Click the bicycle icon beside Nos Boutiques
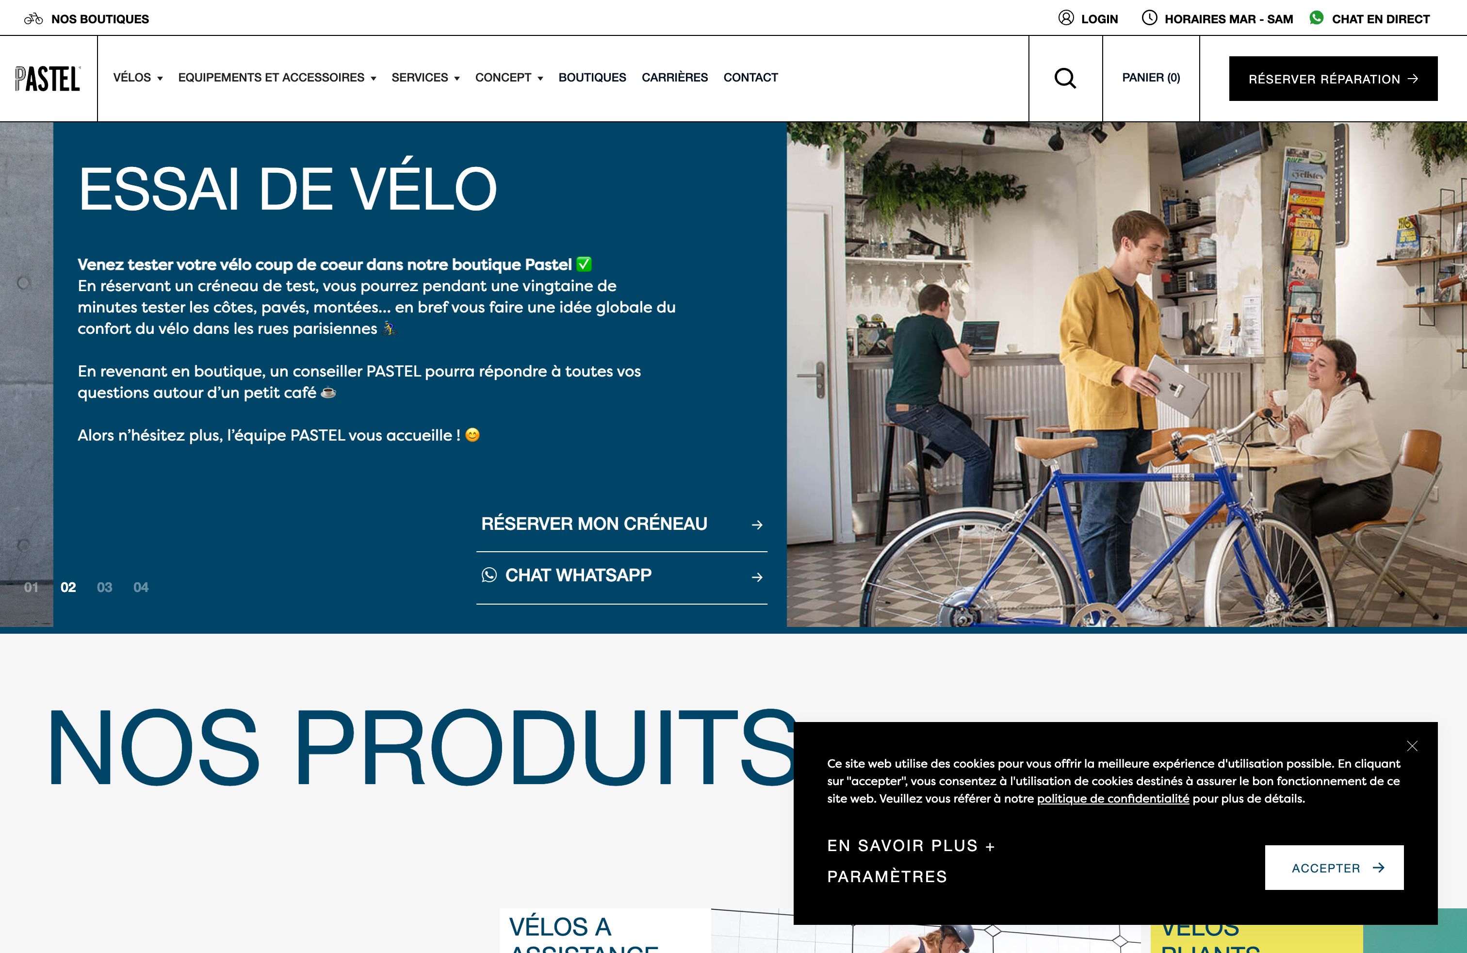 [x=33, y=18]
